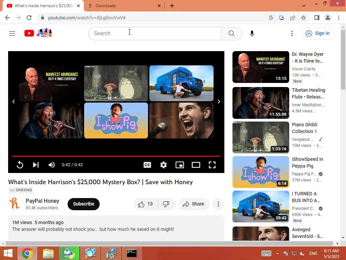Open the Chrome profile icon
This screenshot has width=346, height=260.
(328, 18)
